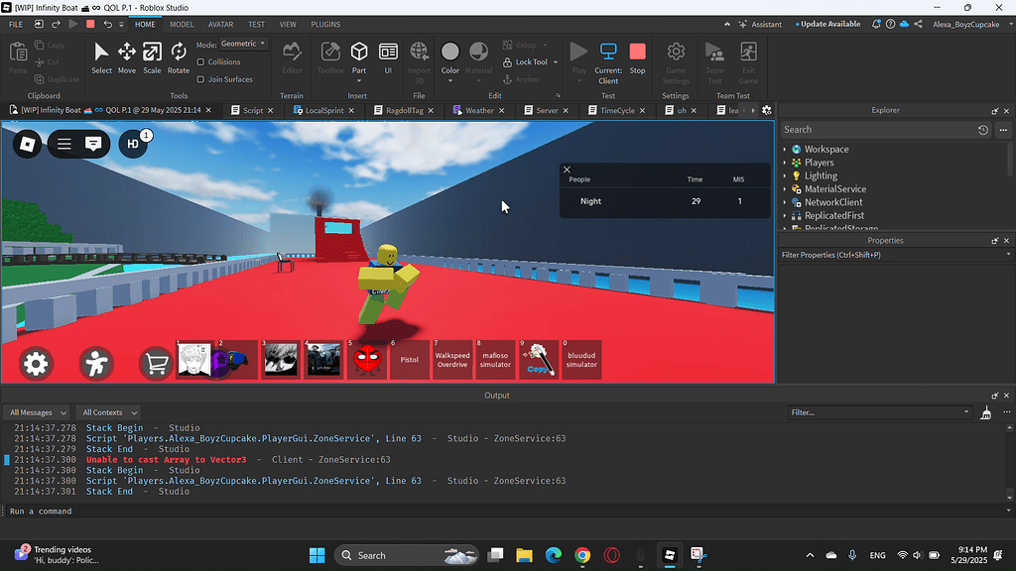Open the Roblox menu icon in game view
The image size is (1016, 571).
click(27, 144)
